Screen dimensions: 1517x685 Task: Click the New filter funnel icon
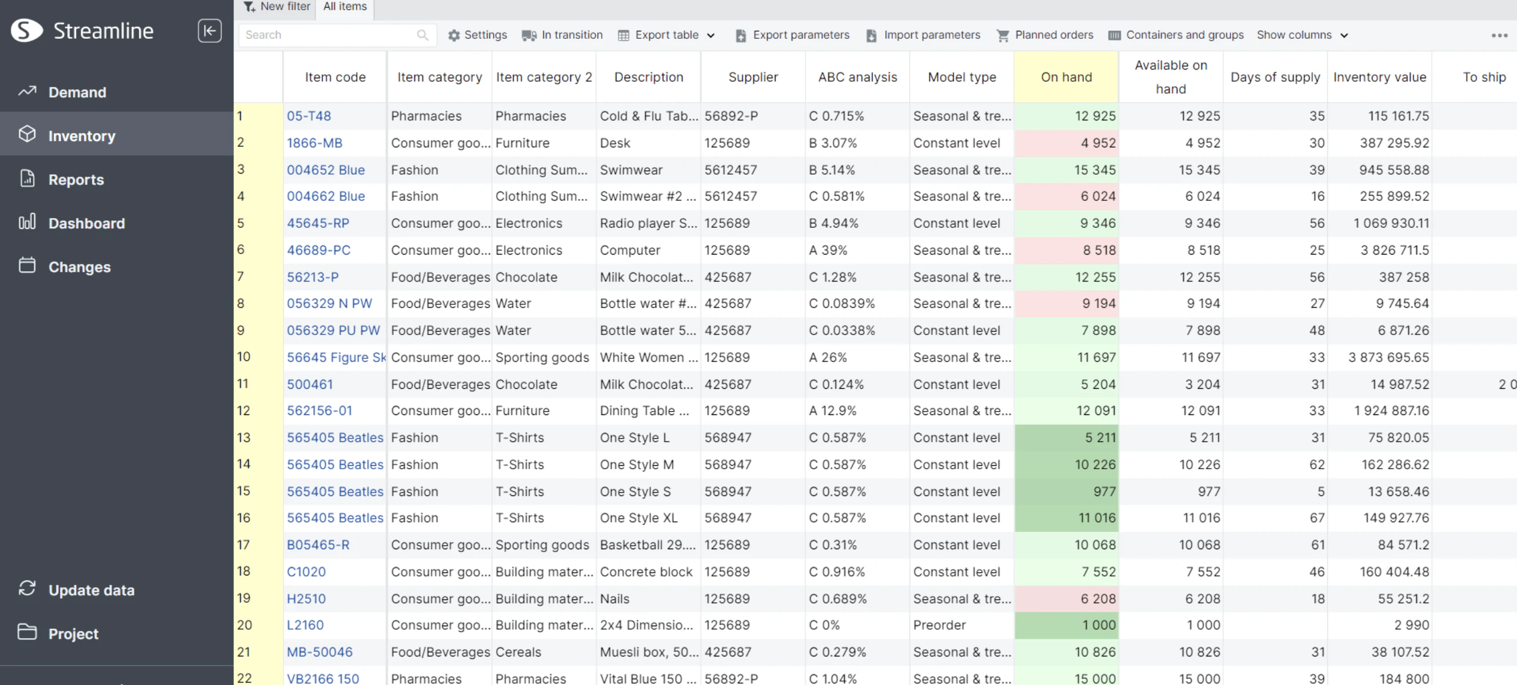click(x=249, y=6)
